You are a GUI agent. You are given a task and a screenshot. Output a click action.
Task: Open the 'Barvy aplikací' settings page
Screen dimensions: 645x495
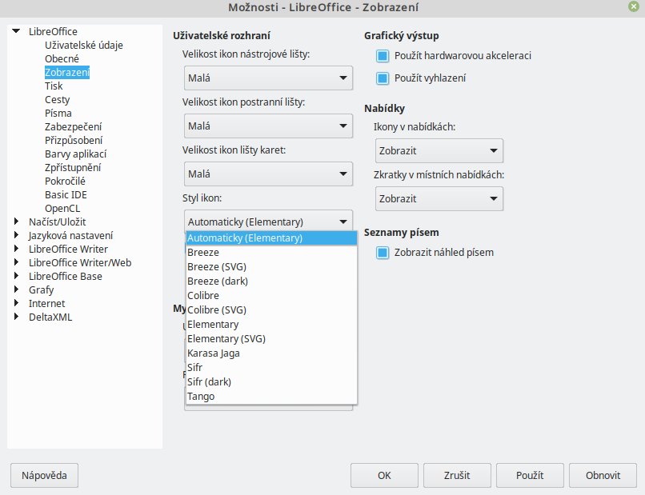tap(76, 154)
